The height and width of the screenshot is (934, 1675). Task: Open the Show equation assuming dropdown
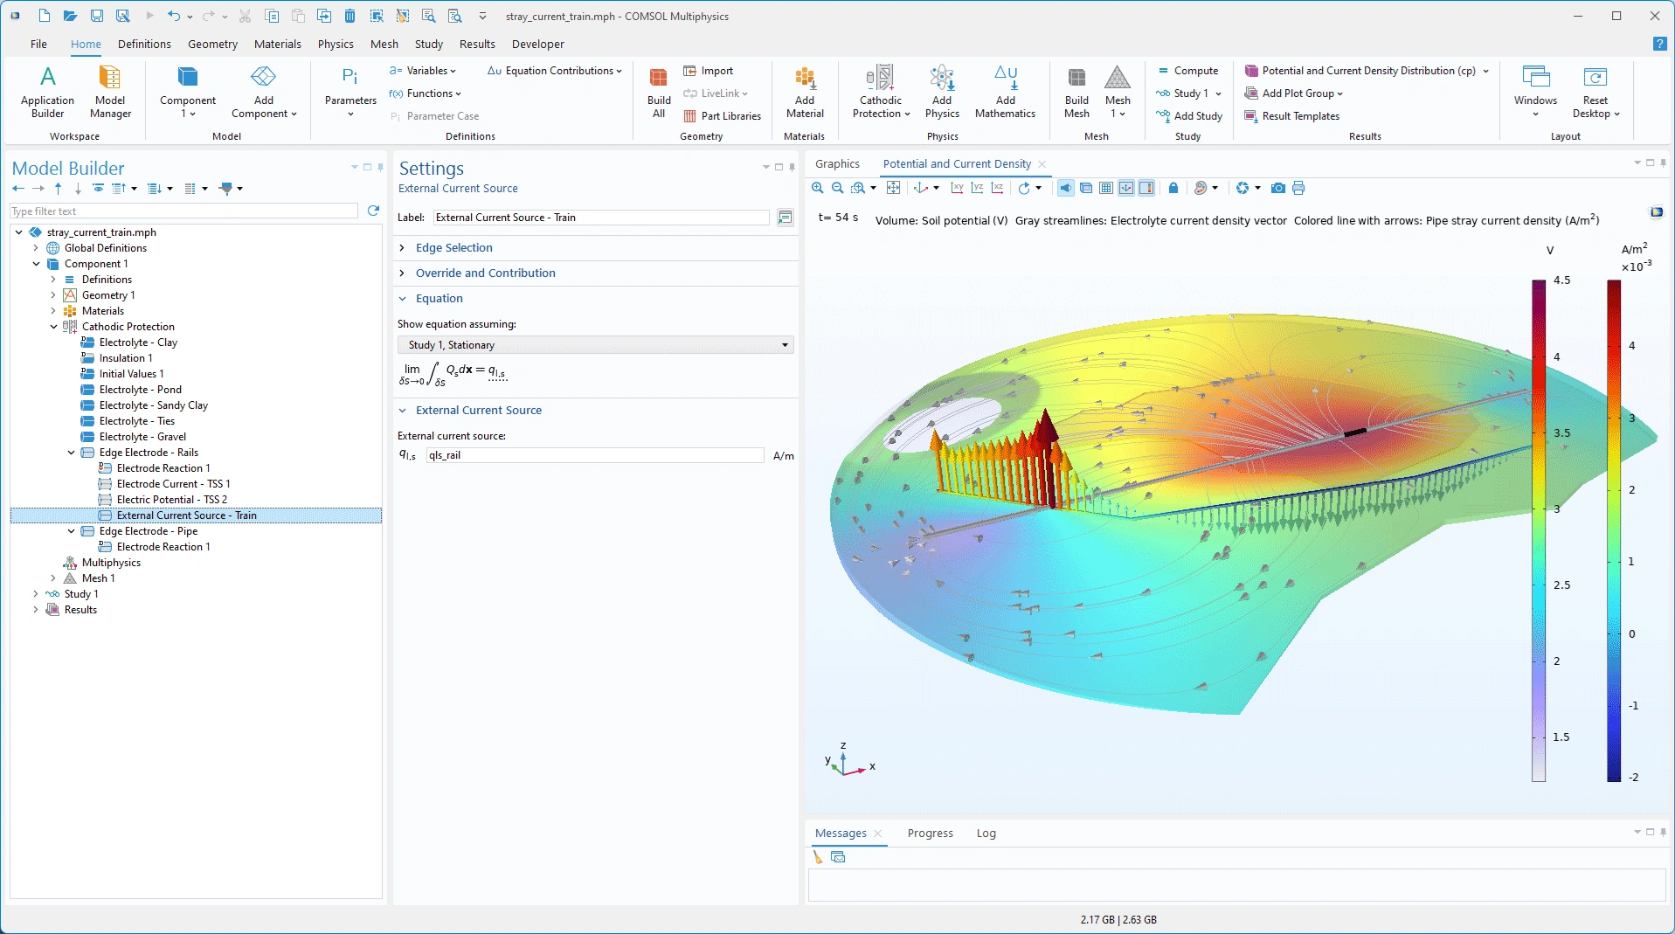pyautogui.click(x=595, y=345)
